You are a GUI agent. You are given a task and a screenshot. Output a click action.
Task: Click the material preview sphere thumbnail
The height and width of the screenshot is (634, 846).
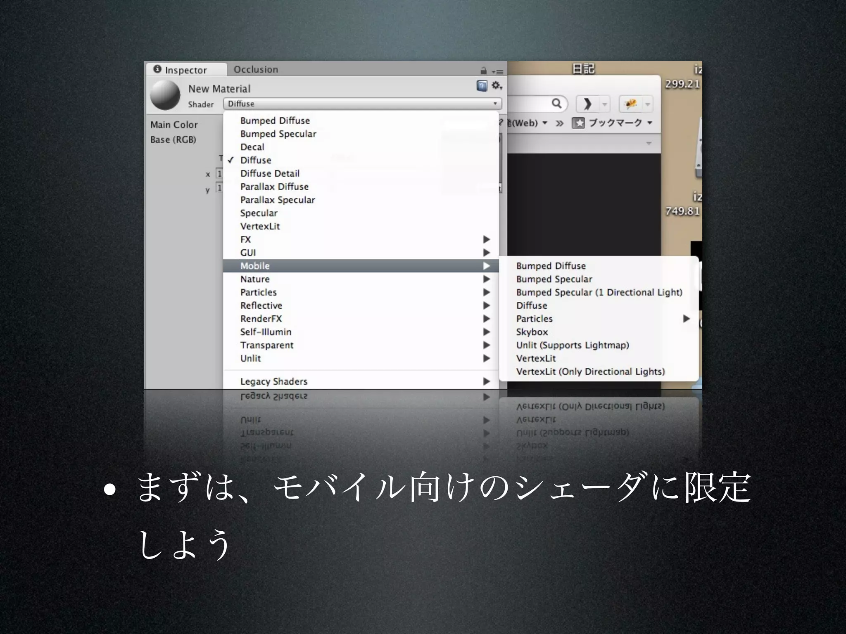tap(165, 95)
